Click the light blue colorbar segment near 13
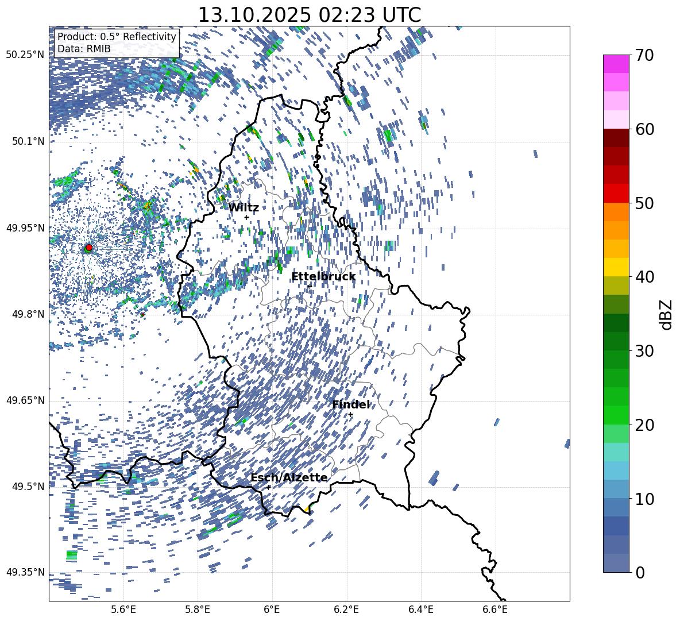 click(616, 471)
